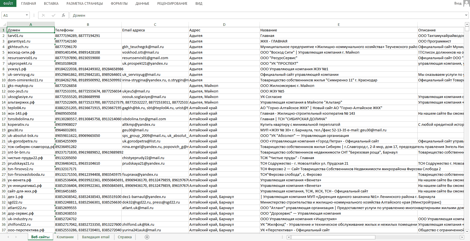The image size is (470, 241).
Task: Select cell voskhod.siti@mail.ru
Action: (155, 52)
